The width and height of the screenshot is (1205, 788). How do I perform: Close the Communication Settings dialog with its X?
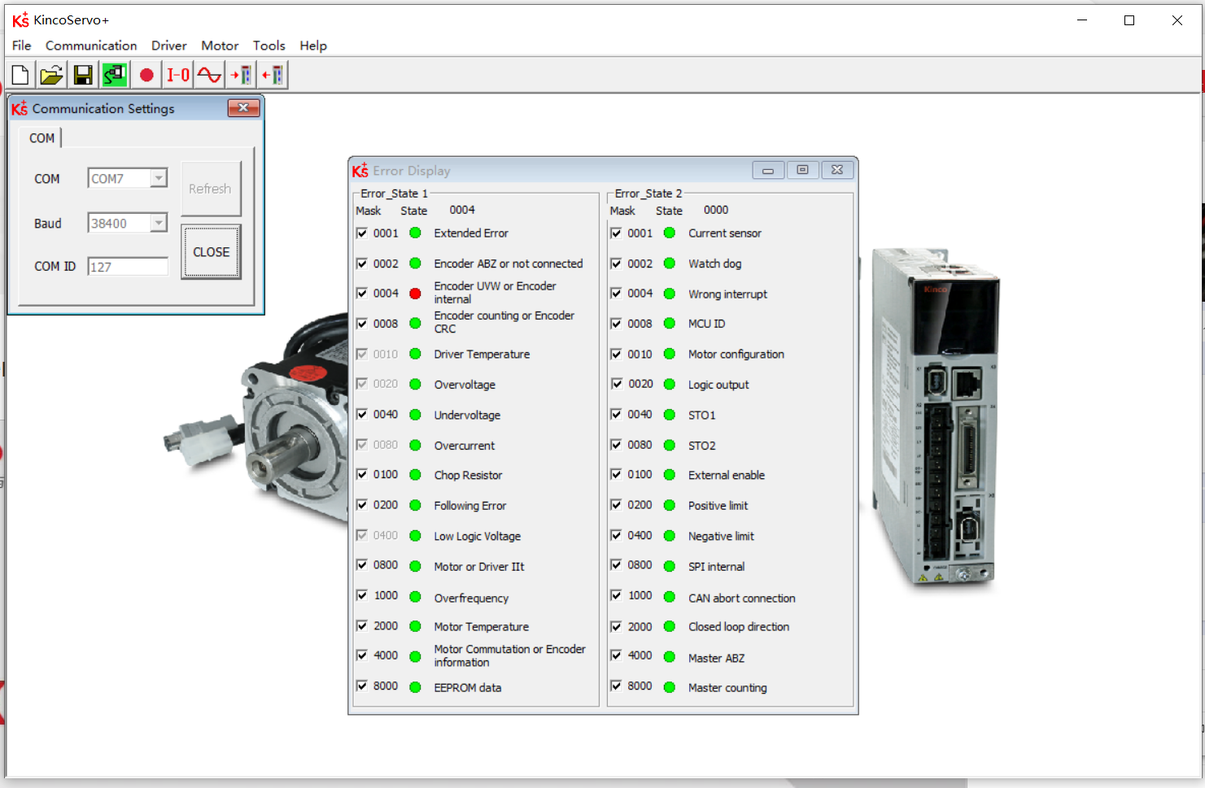coord(242,107)
